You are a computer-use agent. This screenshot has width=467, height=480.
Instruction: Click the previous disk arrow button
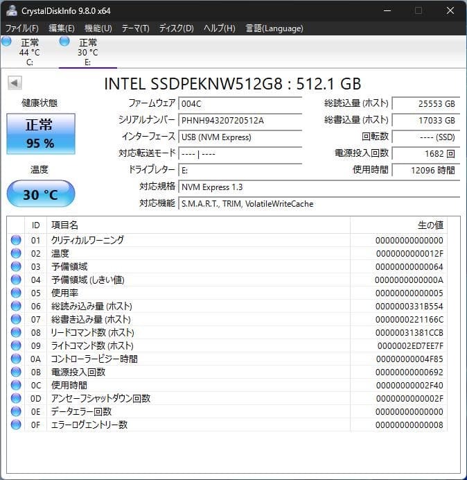pos(15,83)
